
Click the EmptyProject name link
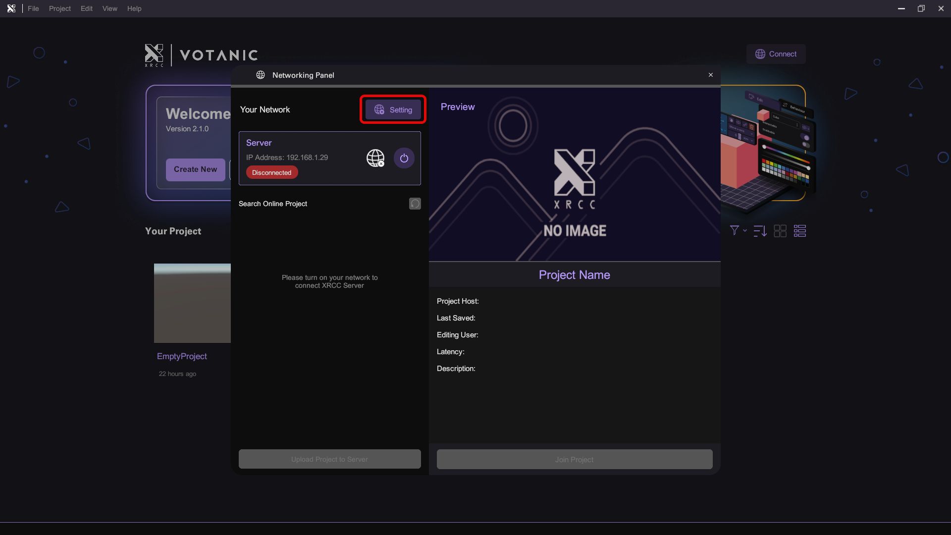point(182,356)
